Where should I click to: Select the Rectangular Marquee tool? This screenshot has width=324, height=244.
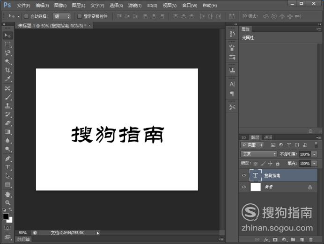click(7, 44)
